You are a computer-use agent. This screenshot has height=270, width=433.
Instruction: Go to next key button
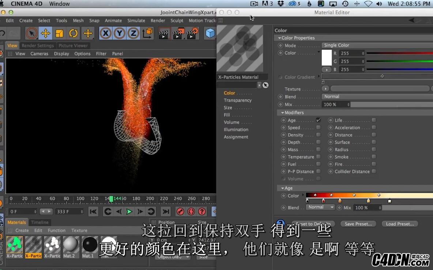(x=151, y=212)
